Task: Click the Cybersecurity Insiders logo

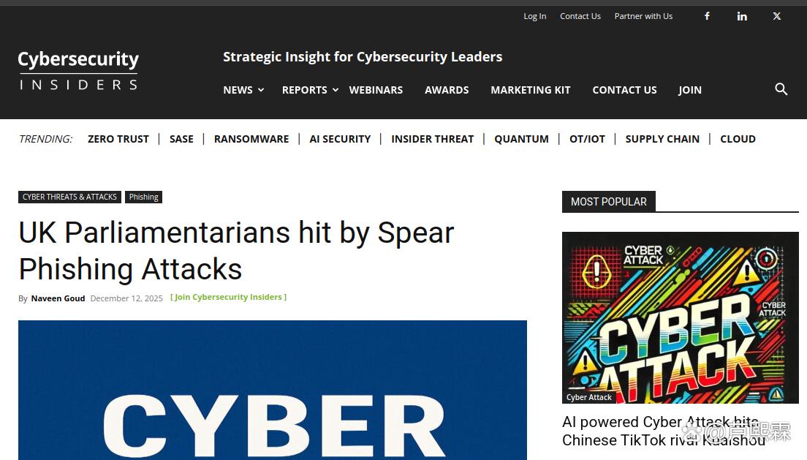Action: (x=78, y=70)
